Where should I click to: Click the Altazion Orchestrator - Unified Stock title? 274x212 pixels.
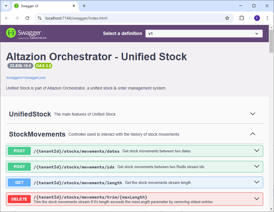click(97, 57)
